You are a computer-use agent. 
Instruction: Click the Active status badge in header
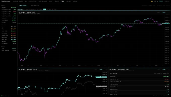(x=161, y=1)
